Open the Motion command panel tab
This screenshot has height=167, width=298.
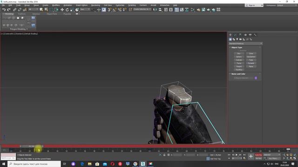245,35
